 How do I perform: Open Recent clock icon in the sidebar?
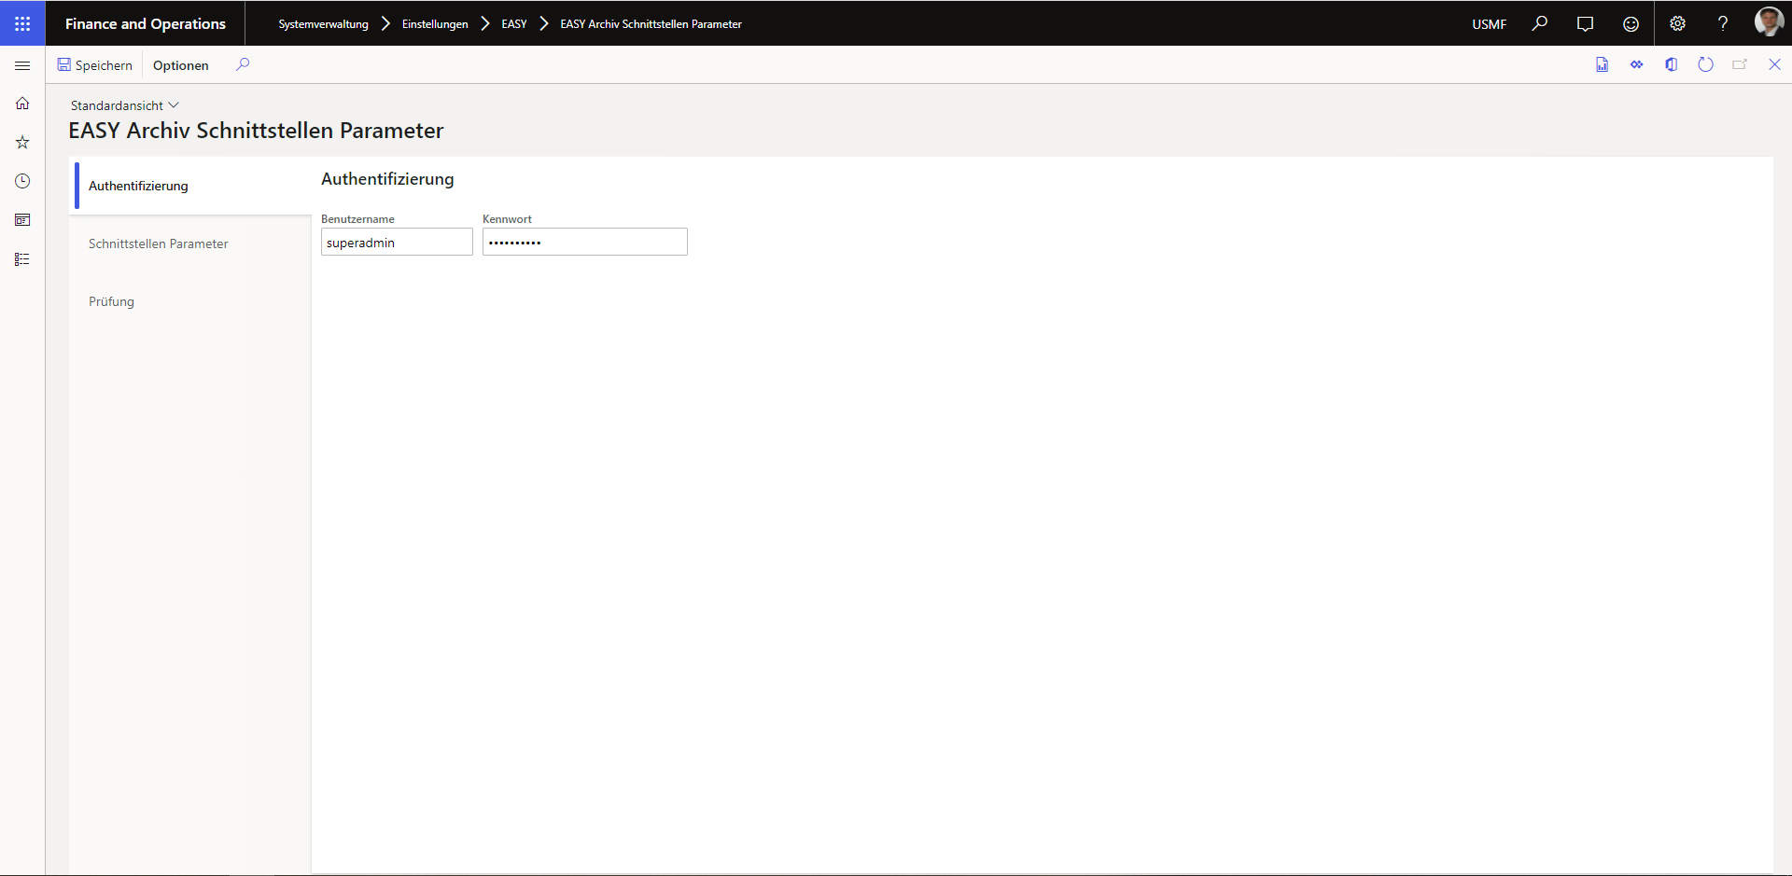point(22,181)
